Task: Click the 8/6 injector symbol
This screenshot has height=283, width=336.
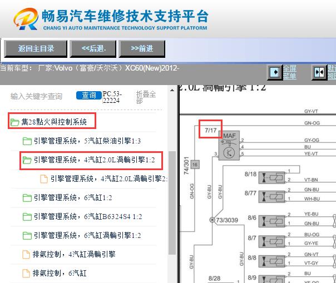Action: click(x=271, y=221)
